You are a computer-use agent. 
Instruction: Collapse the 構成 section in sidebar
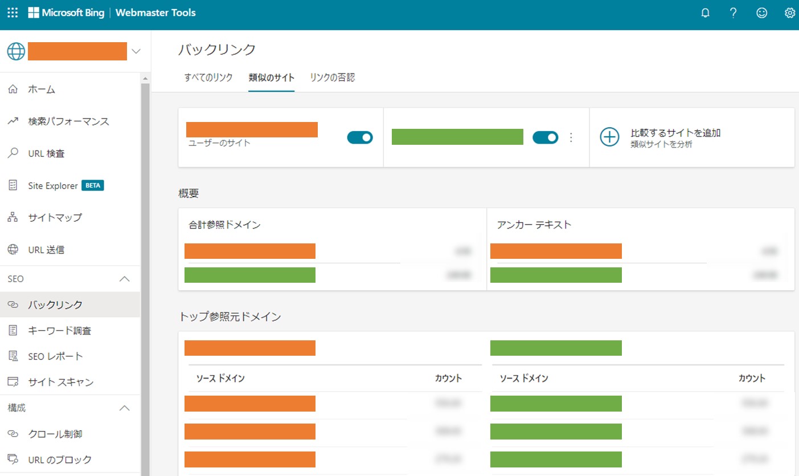click(124, 408)
